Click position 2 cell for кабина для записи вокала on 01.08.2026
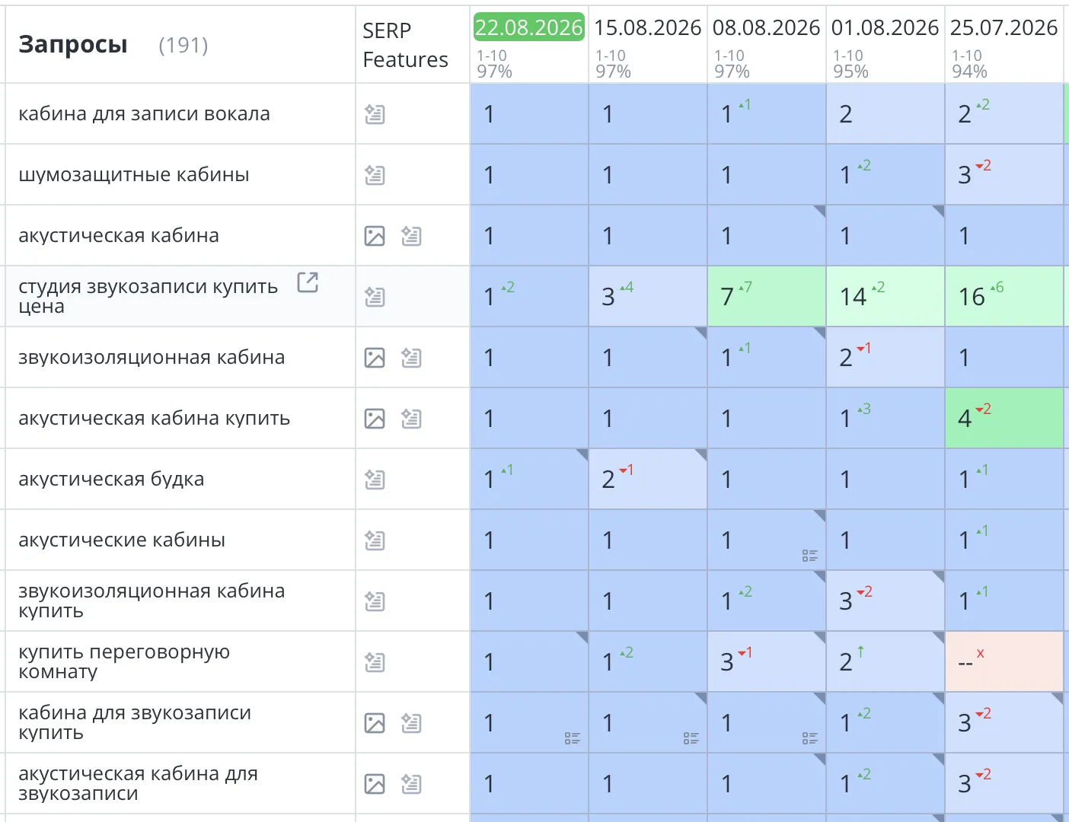This screenshot has height=822, width=1069. tap(886, 114)
